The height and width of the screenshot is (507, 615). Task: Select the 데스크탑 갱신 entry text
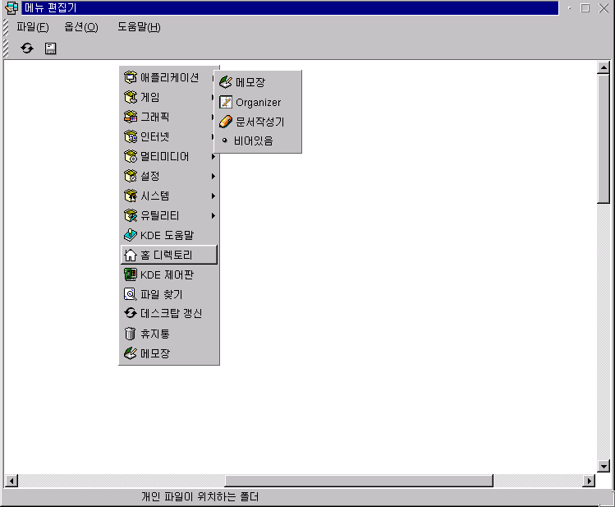[x=171, y=313]
